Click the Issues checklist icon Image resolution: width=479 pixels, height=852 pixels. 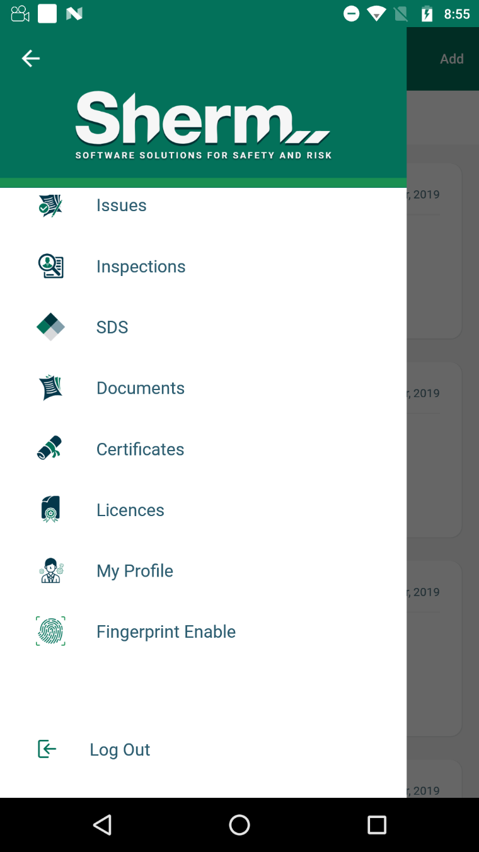click(x=50, y=205)
